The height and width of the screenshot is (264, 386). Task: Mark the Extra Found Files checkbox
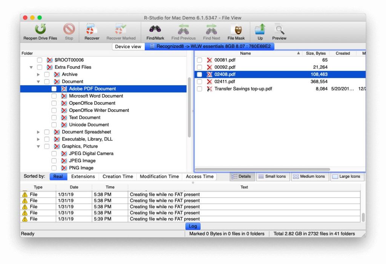pyautogui.click(x=40, y=67)
